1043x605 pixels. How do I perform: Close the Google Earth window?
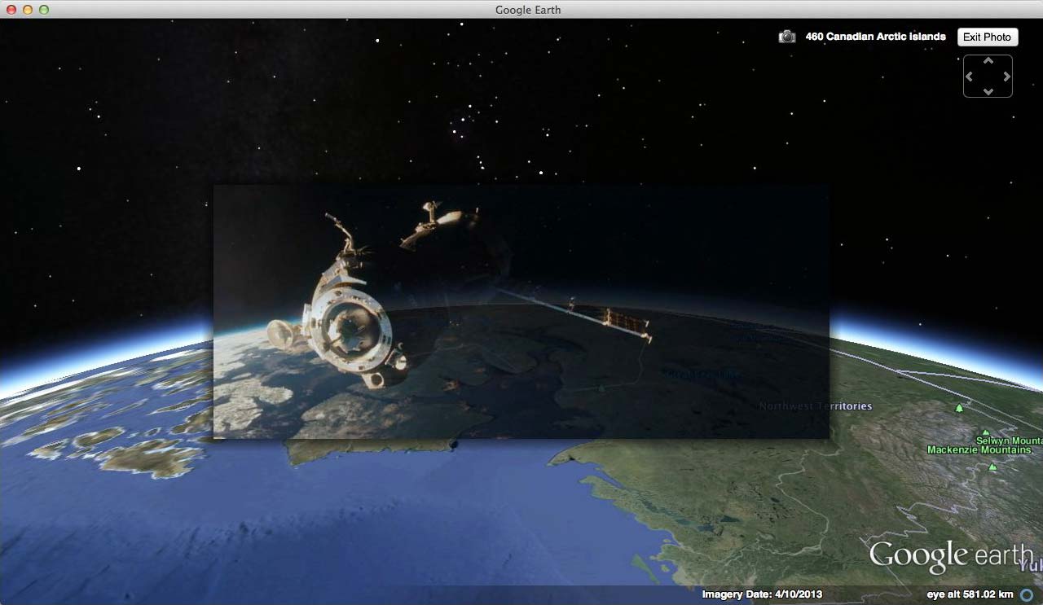pos(11,10)
